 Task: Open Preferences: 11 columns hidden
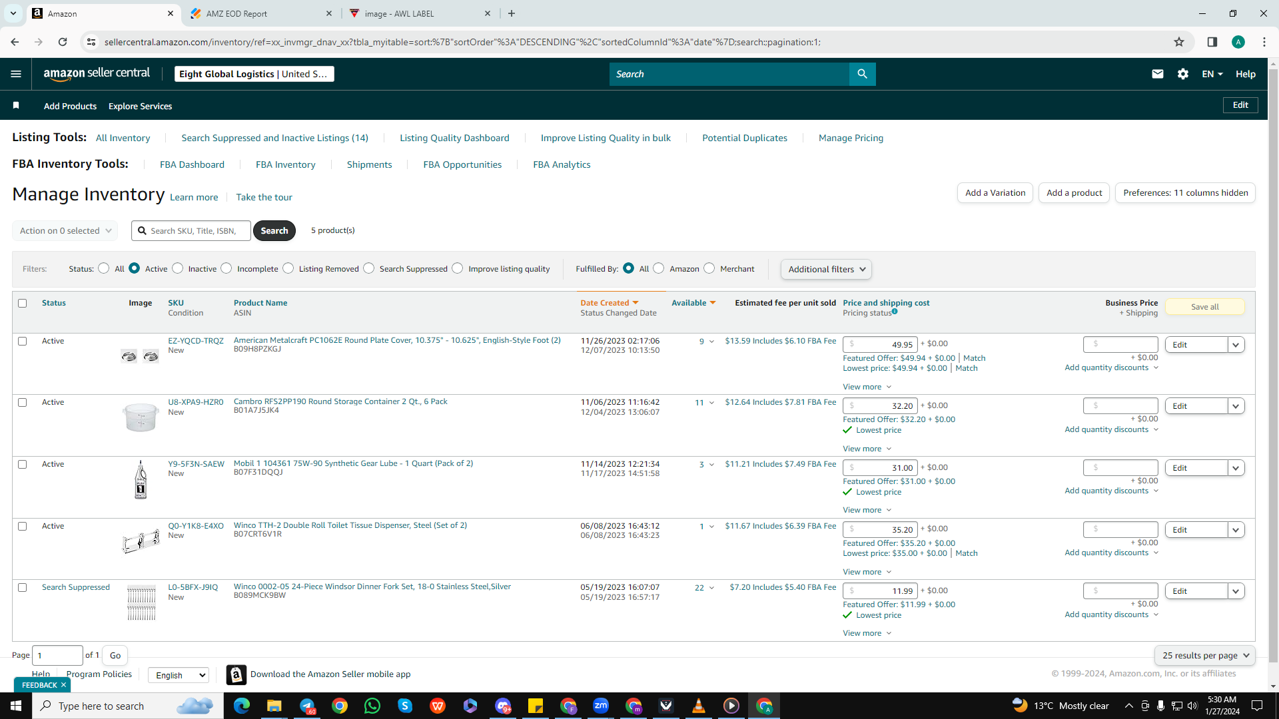click(1185, 192)
